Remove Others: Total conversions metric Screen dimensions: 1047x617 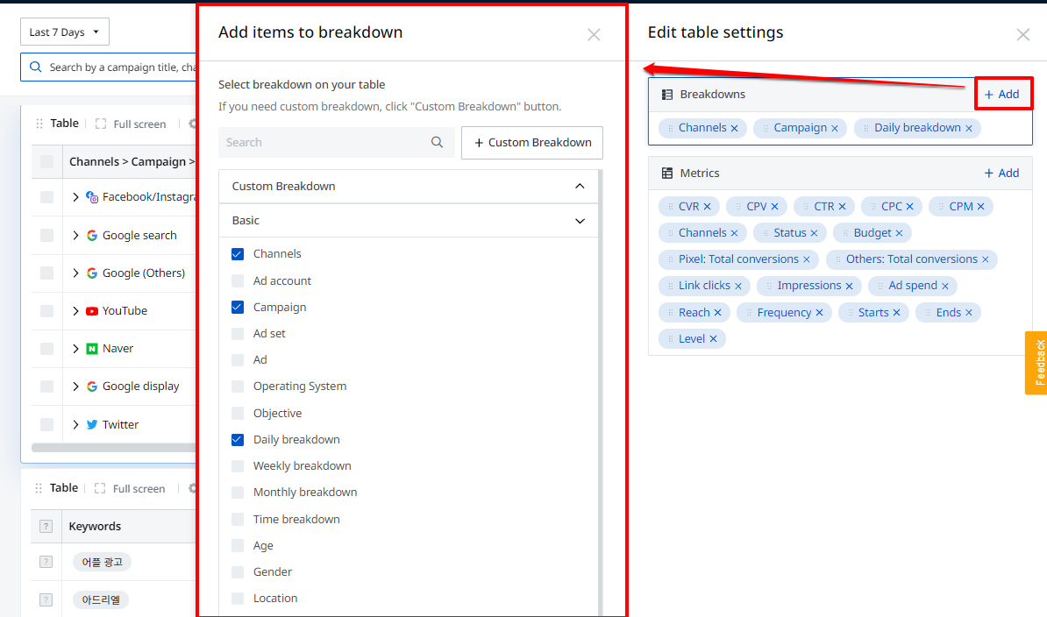point(986,259)
